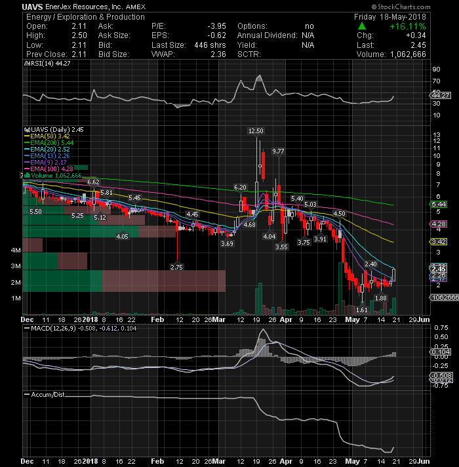
Task: Click the 12.50 peak price label
Action: coord(256,131)
